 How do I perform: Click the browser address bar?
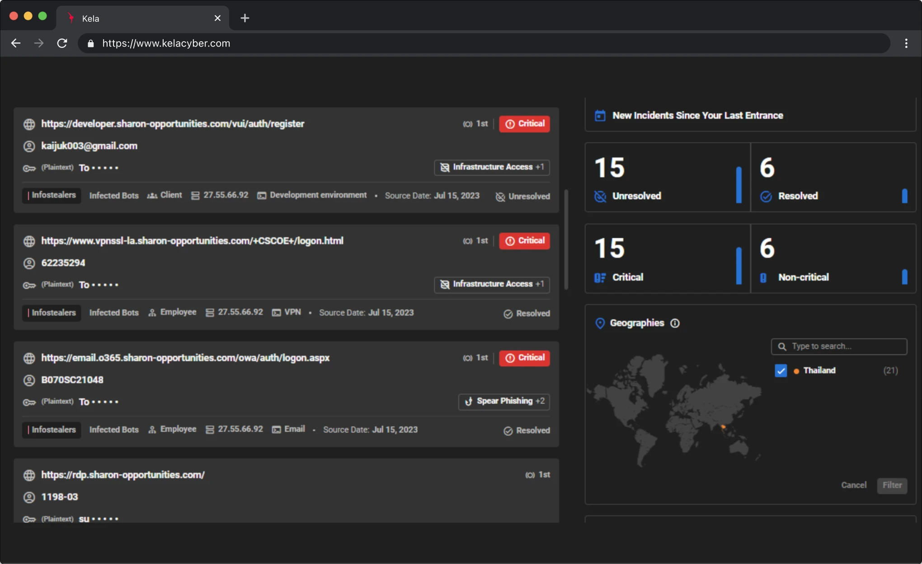pos(484,43)
